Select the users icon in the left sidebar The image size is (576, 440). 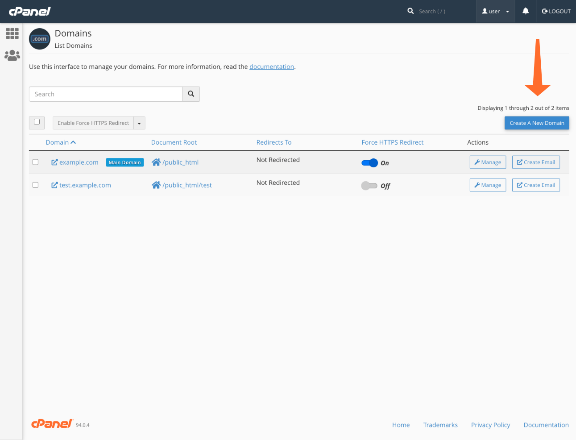pyautogui.click(x=12, y=55)
